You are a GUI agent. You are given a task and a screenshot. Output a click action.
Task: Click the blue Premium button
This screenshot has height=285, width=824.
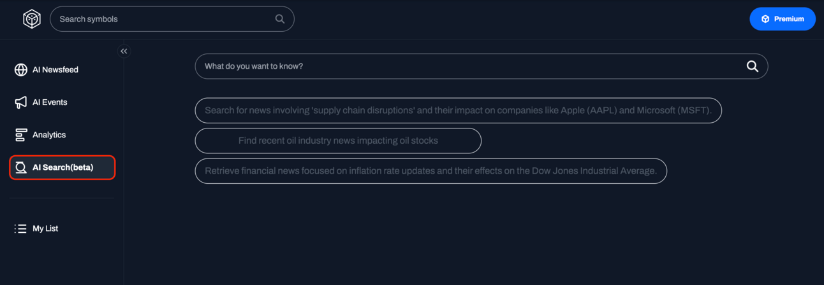click(x=783, y=19)
